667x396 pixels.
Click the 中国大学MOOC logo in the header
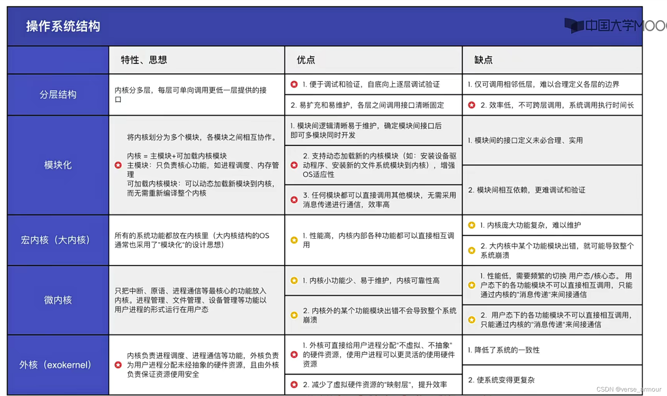point(615,25)
